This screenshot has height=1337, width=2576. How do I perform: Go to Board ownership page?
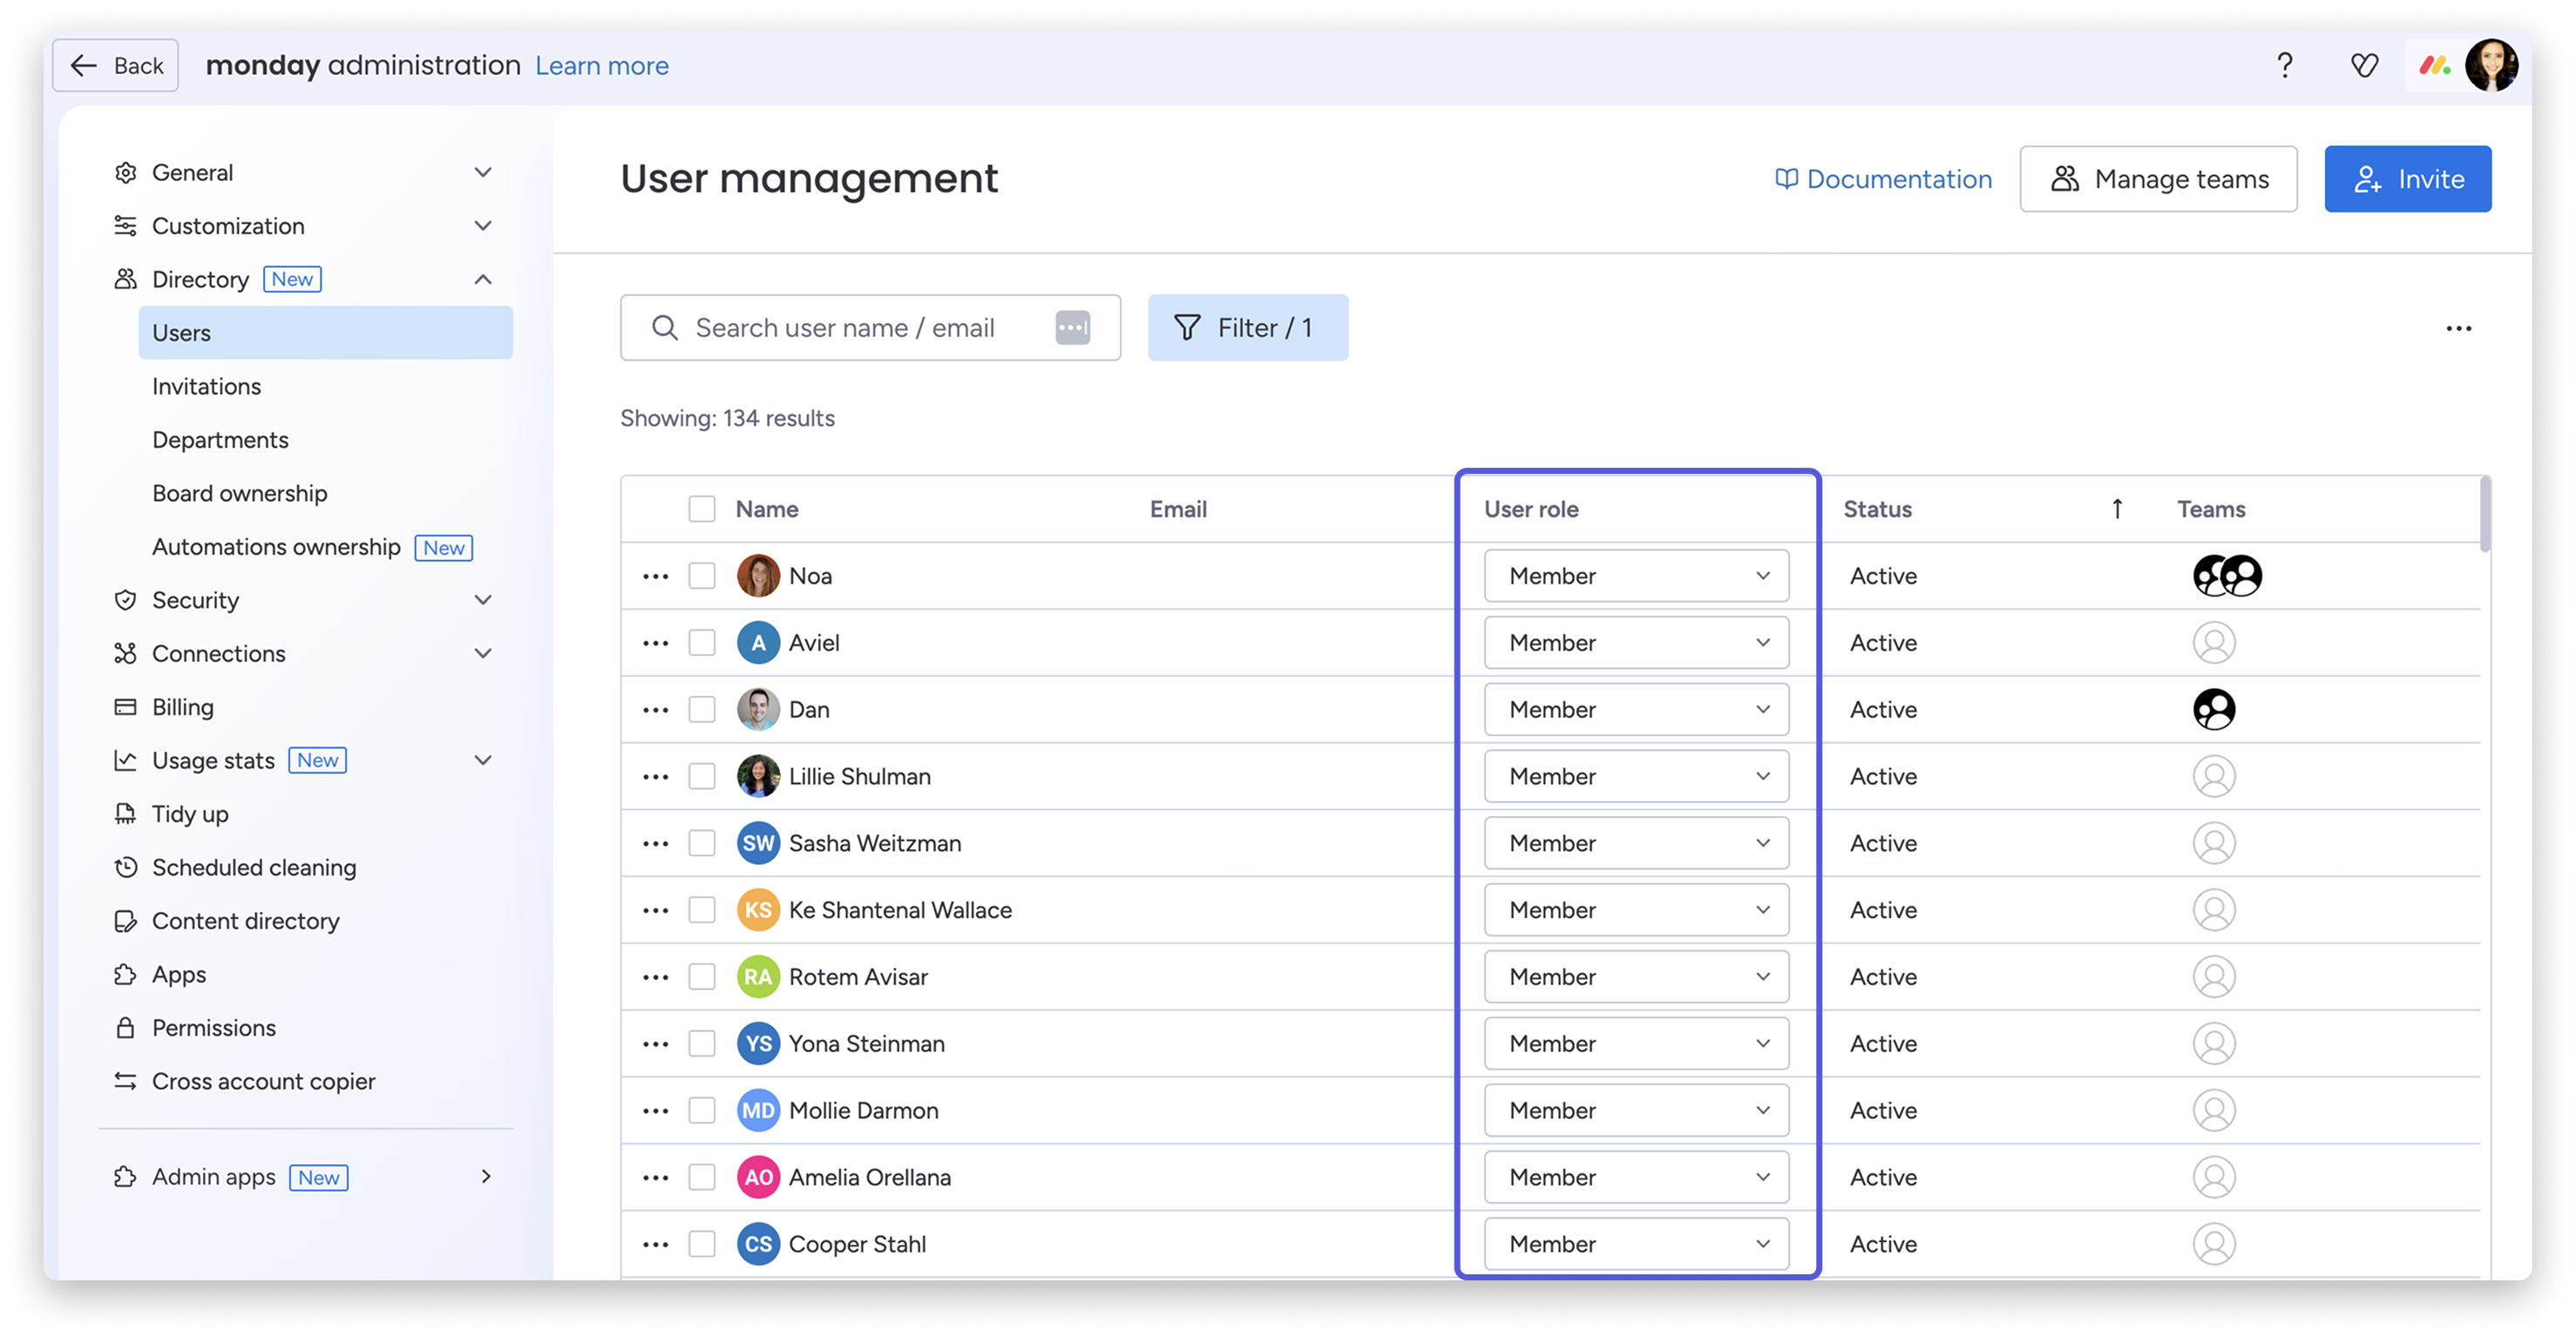pyautogui.click(x=239, y=494)
